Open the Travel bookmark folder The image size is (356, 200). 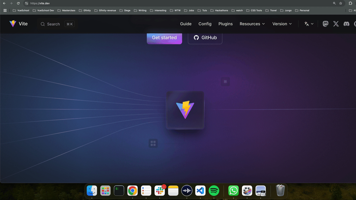pos(271,11)
